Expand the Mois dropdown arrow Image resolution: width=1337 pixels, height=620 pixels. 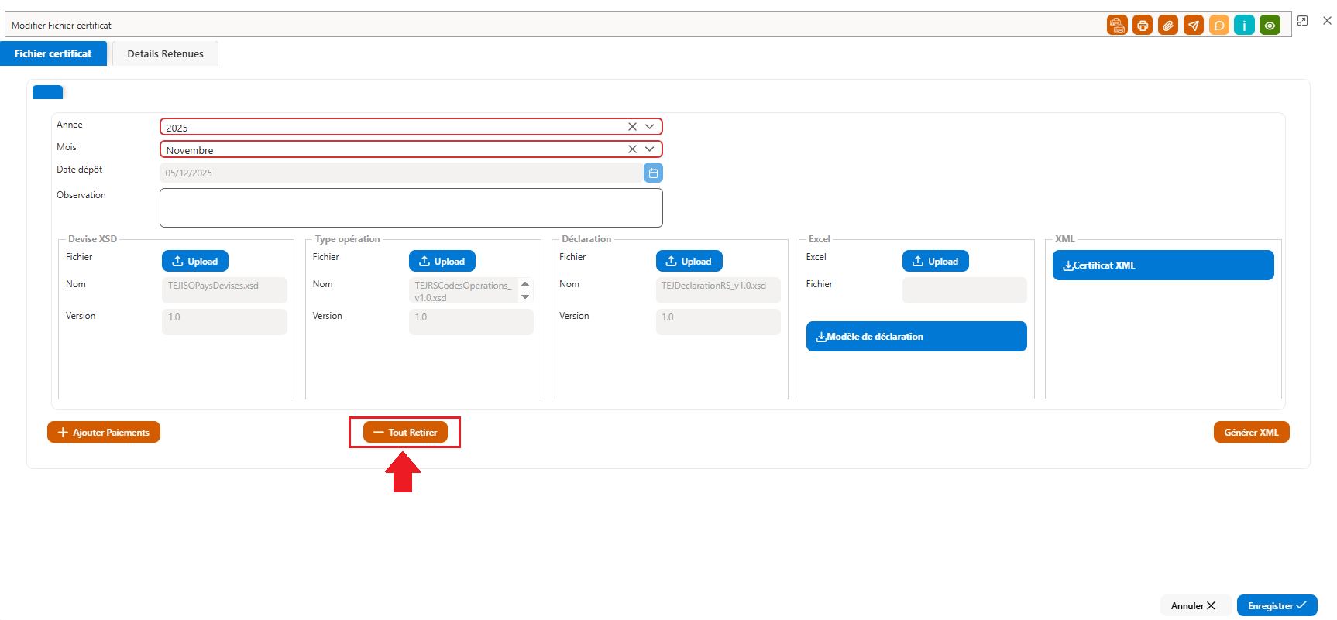650,149
